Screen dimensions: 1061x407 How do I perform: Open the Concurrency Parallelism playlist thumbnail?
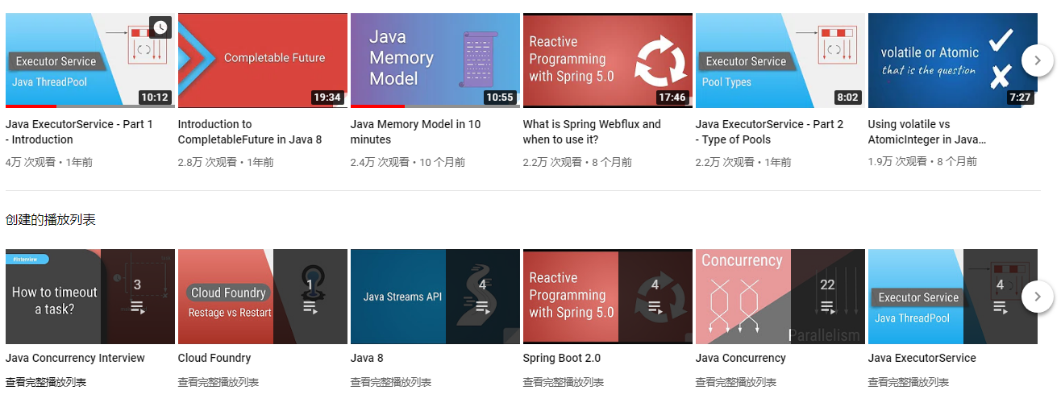pos(780,297)
